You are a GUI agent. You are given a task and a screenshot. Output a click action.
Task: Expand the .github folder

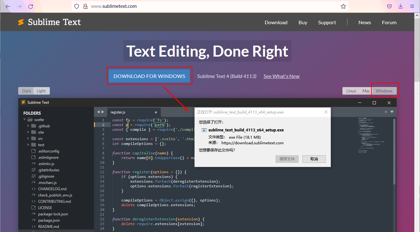29,126
